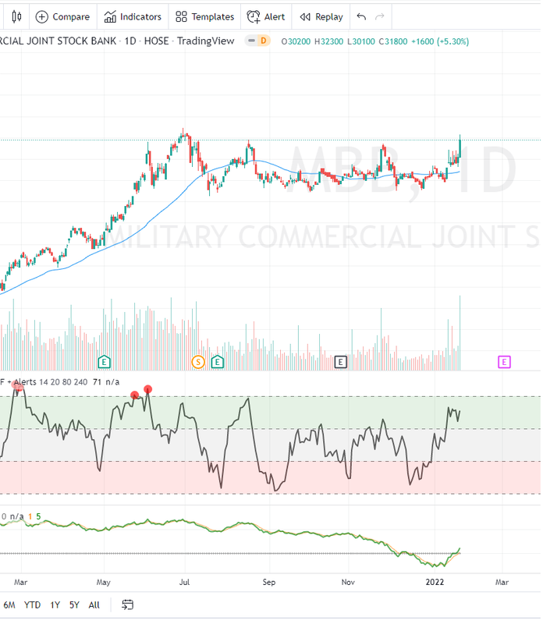Open the candlestick chart style selector
Viewport: 543px width, 624px height.
[x=16, y=16]
